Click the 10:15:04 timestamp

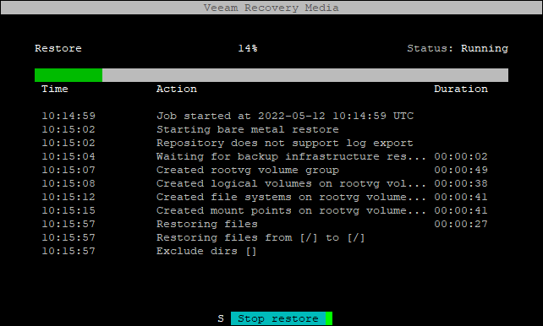point(69,156)
